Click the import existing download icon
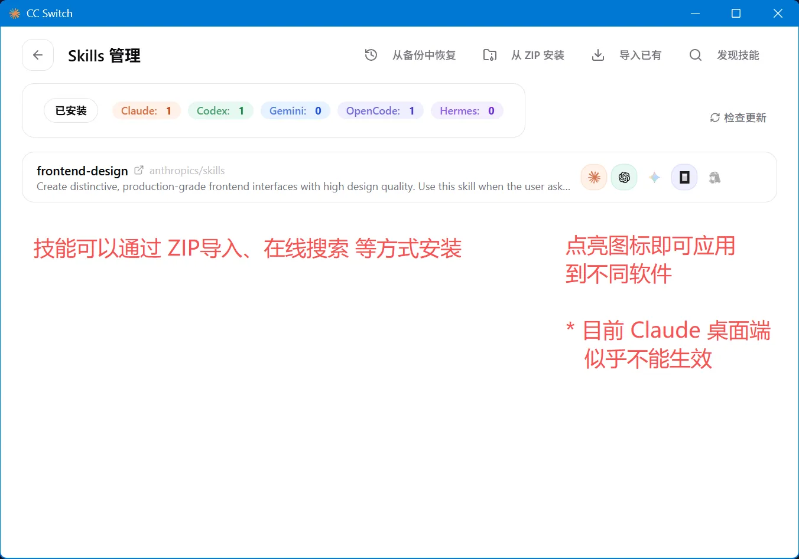Screen dimensions: 799x559 (x=598, y=55)
